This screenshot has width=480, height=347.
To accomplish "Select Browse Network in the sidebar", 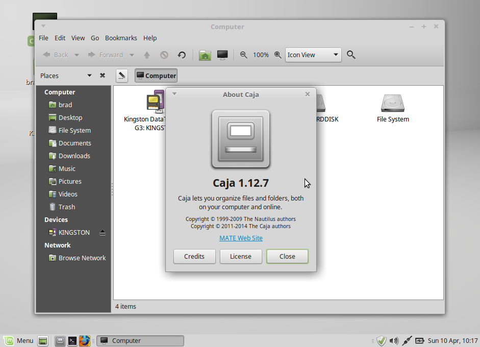I will [73, 258].
